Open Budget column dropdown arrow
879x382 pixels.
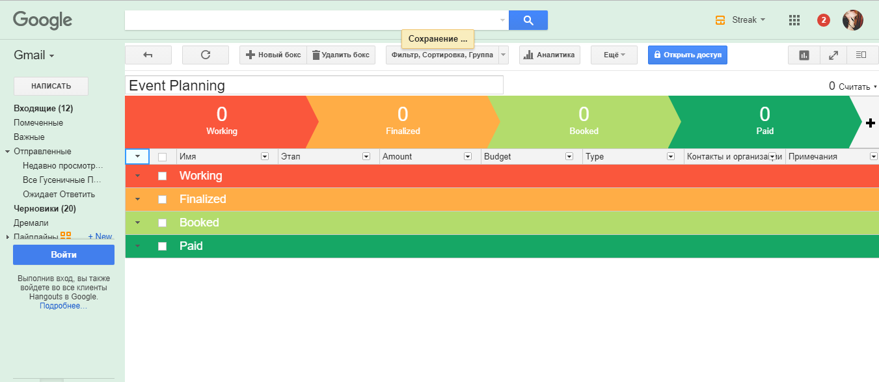pyautogui.click(x=569, y=157)
